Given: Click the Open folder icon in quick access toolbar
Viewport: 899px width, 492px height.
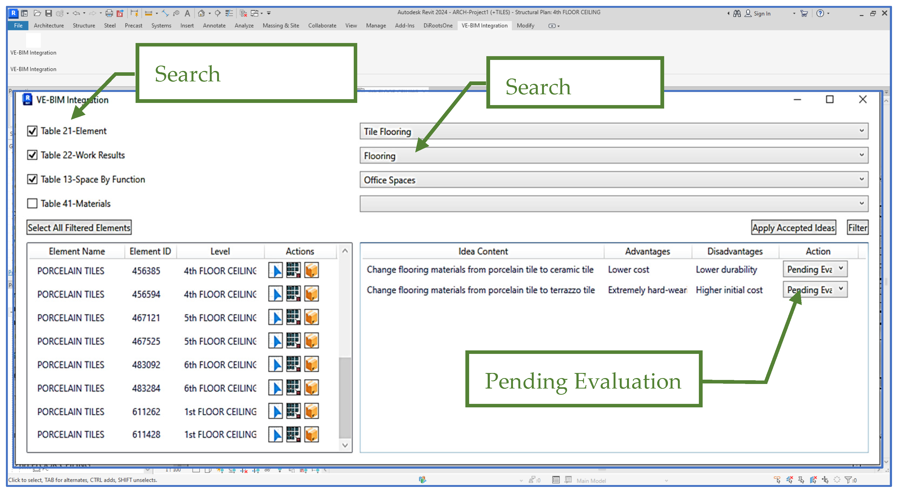Looking at the screenshot, I should tap(37, 13).
